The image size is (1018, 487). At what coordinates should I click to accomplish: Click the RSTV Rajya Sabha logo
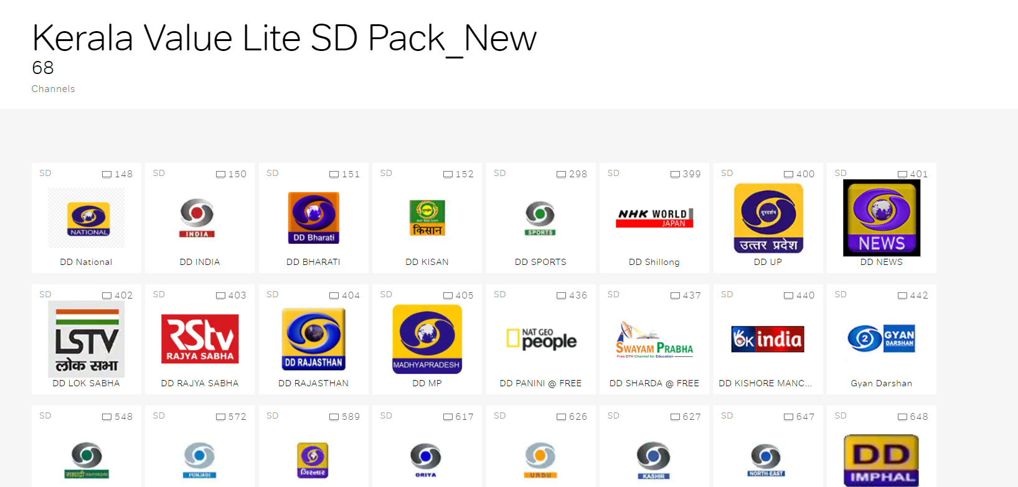coord(200,339)
